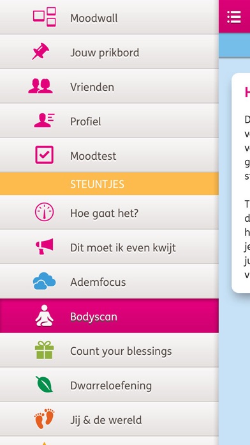Open Dit moet ik even kwijt
250x445 pixels.
click(x=109, y=247)
